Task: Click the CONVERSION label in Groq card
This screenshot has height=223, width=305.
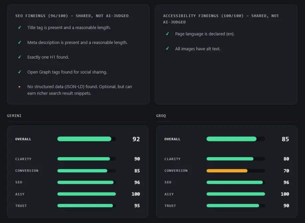Action: tap(176, 171)
